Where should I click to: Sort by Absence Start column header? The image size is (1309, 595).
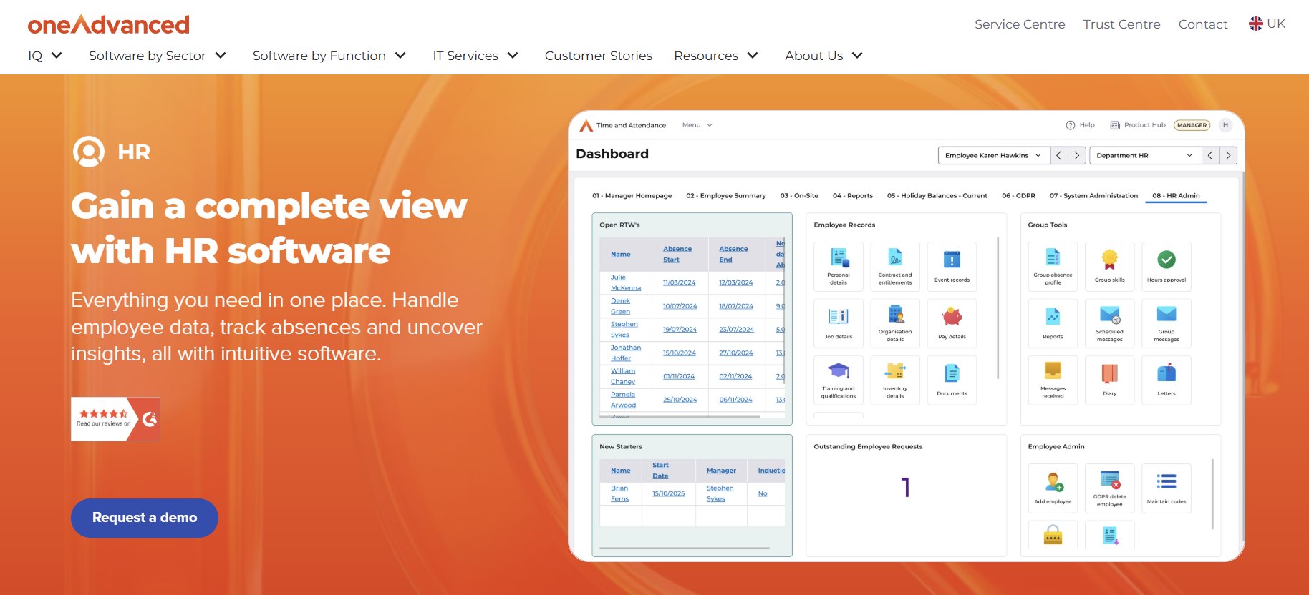point(677,254)
